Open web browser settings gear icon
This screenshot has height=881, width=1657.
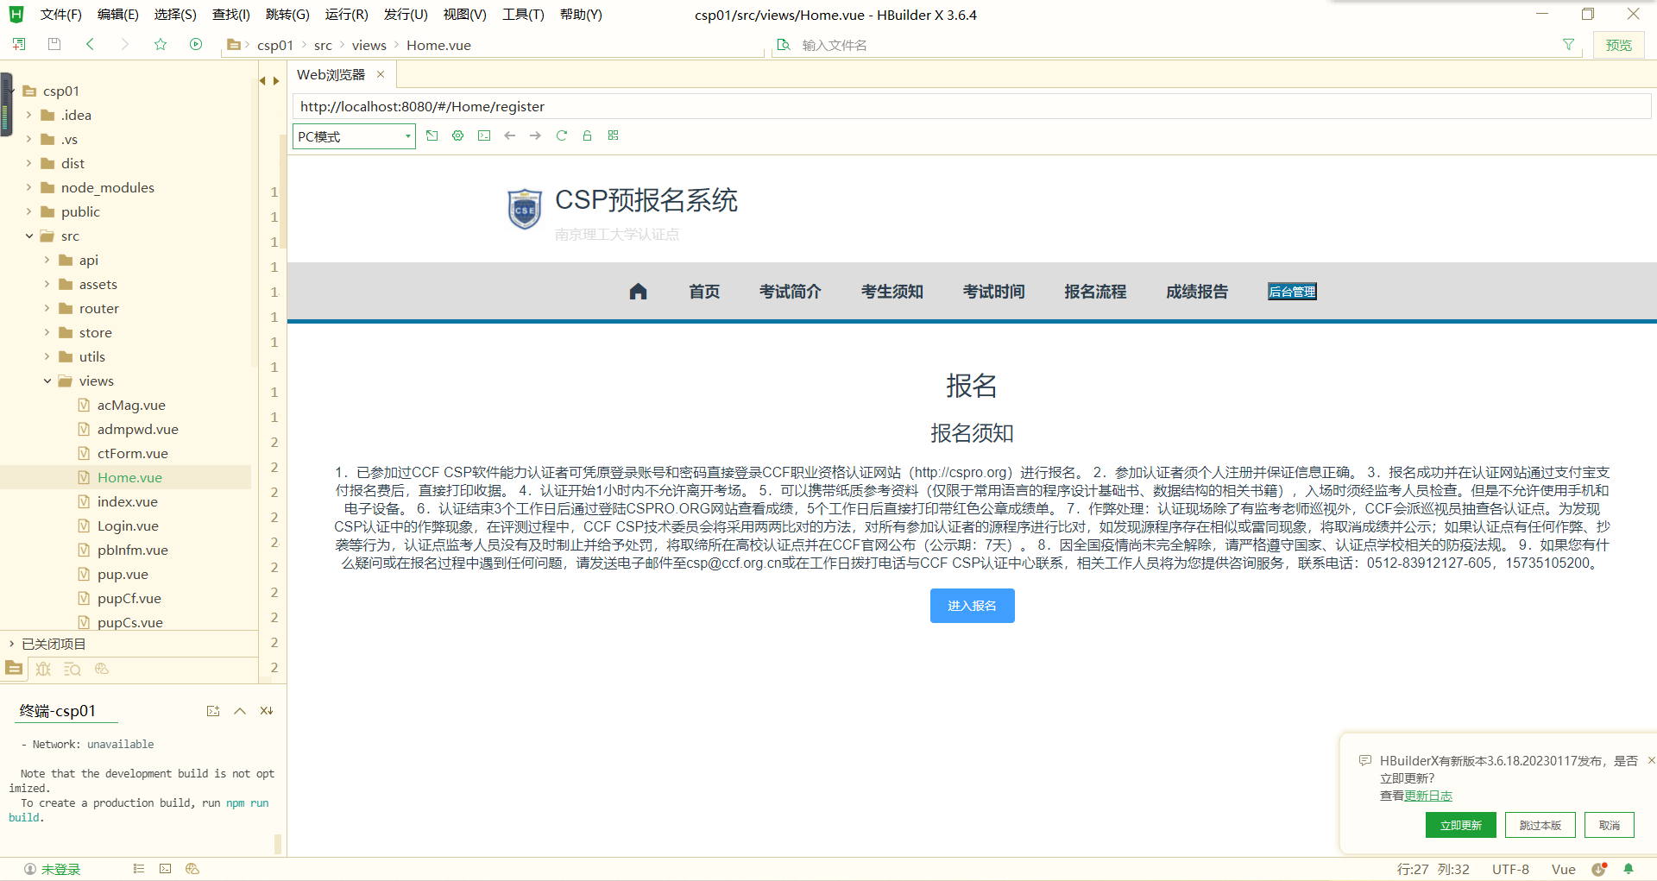(458, 135)
